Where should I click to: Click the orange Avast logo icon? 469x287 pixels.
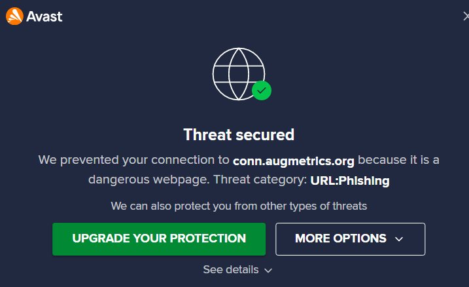14,16
